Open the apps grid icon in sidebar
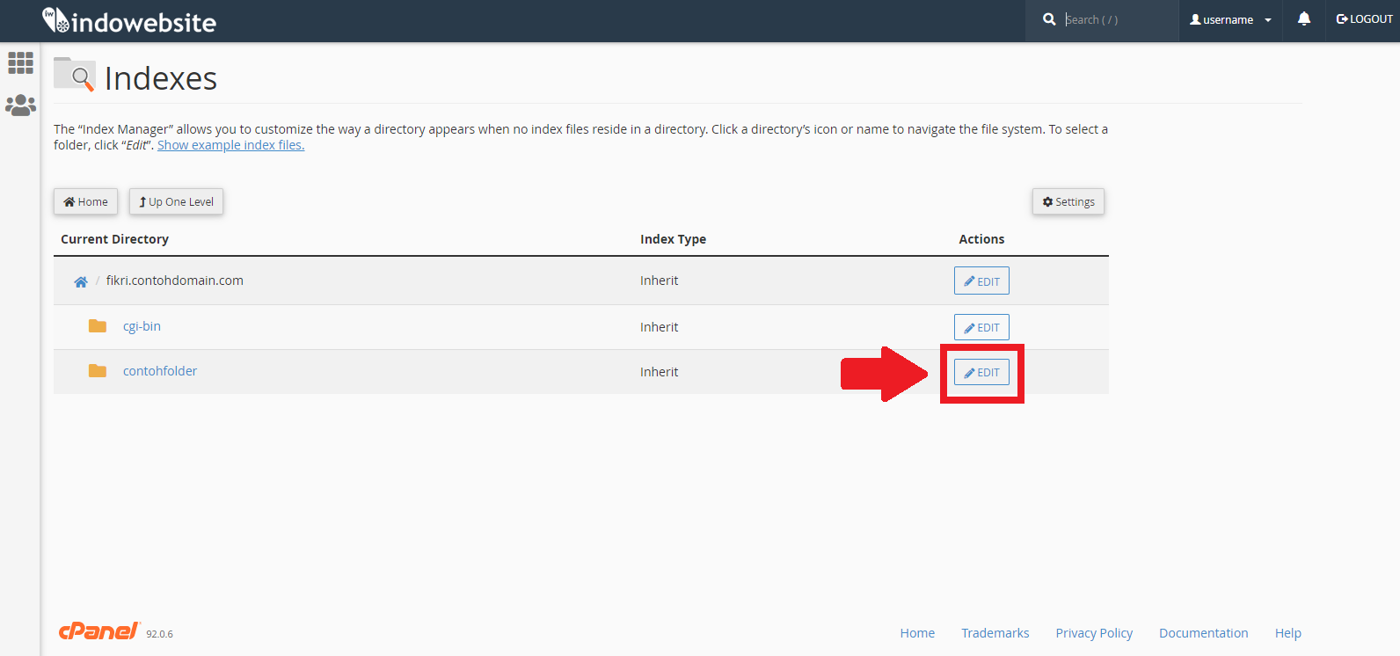Image resolution: width=1400 pixels, height=656 pixels. pos(20,62)
